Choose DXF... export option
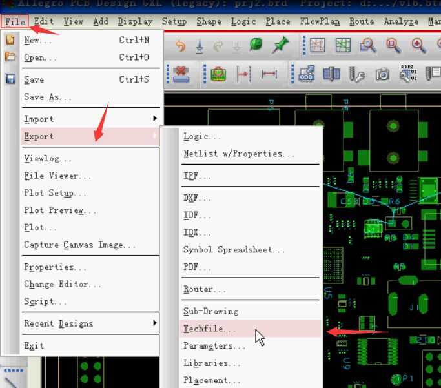The width and height of the screenshot is (441, 388). coord(251,198)
